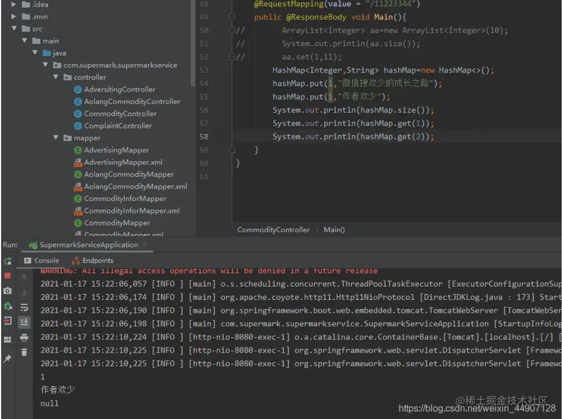Image resolution: width=562 pixels, height=419 pixels.
Task: Click the AdvertisingMapper interface icon
Action: (78, 150)
